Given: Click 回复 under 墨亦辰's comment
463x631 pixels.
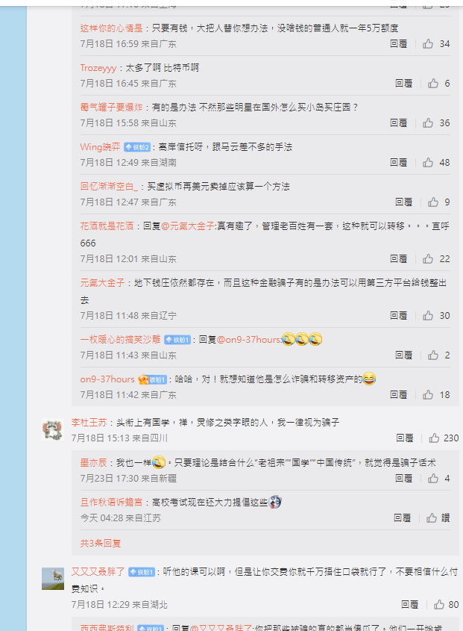Looking at the screenshot, I should click(403, 478).
